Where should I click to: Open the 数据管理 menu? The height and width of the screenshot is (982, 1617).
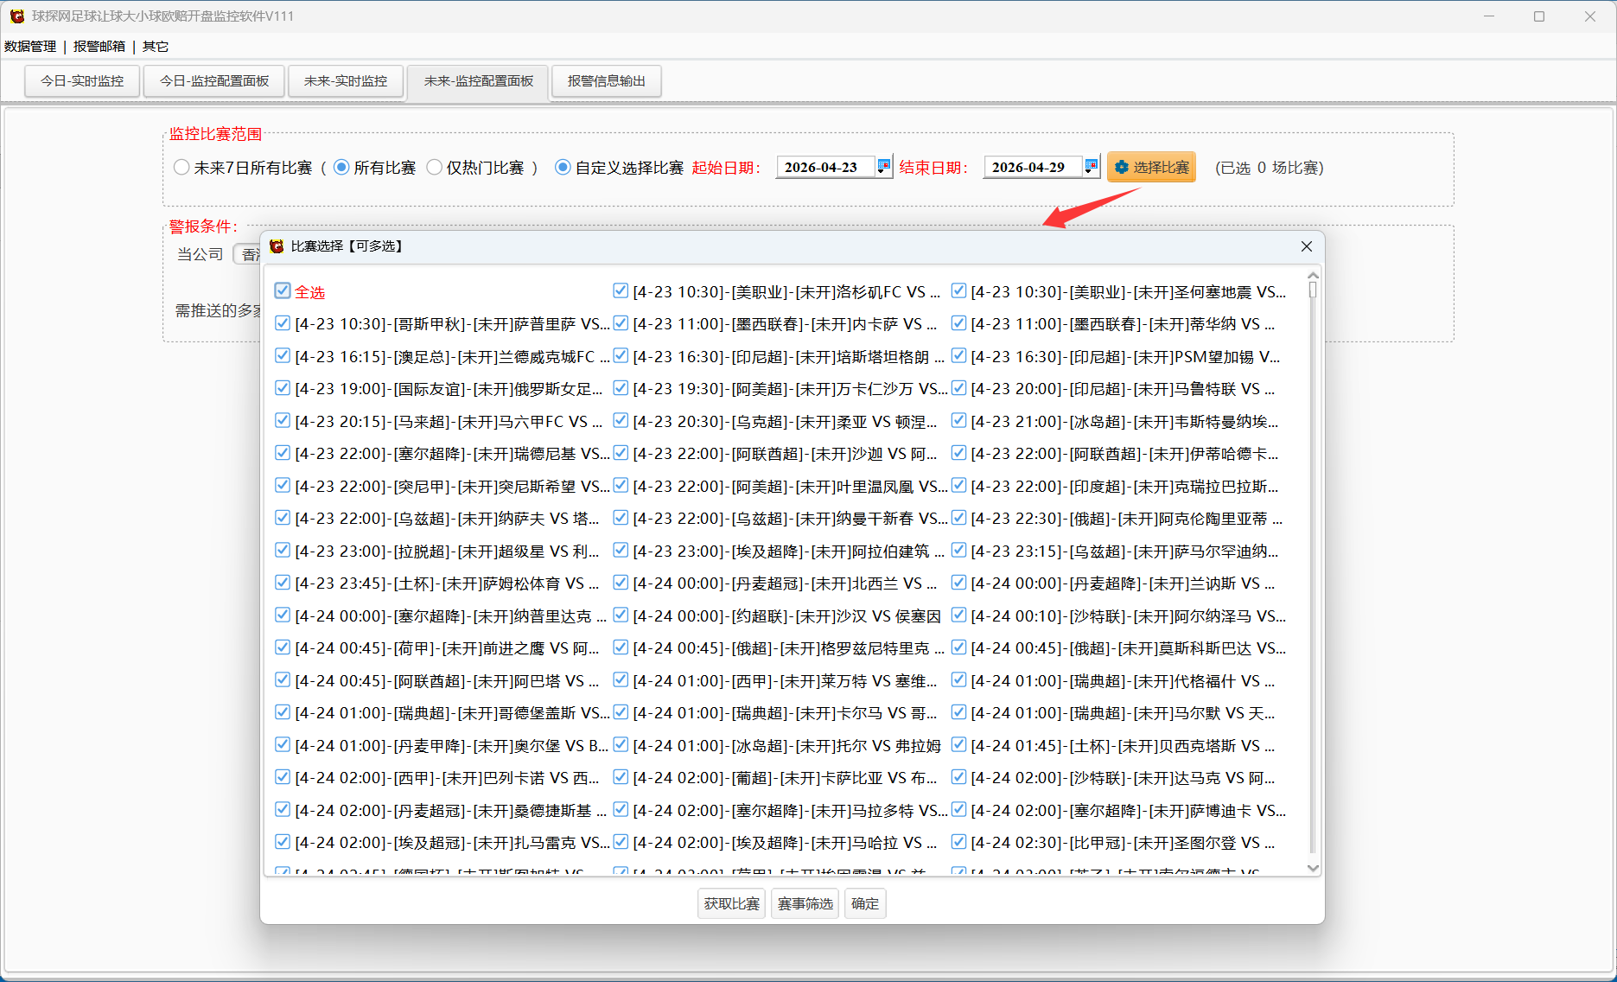pos(30,47)
